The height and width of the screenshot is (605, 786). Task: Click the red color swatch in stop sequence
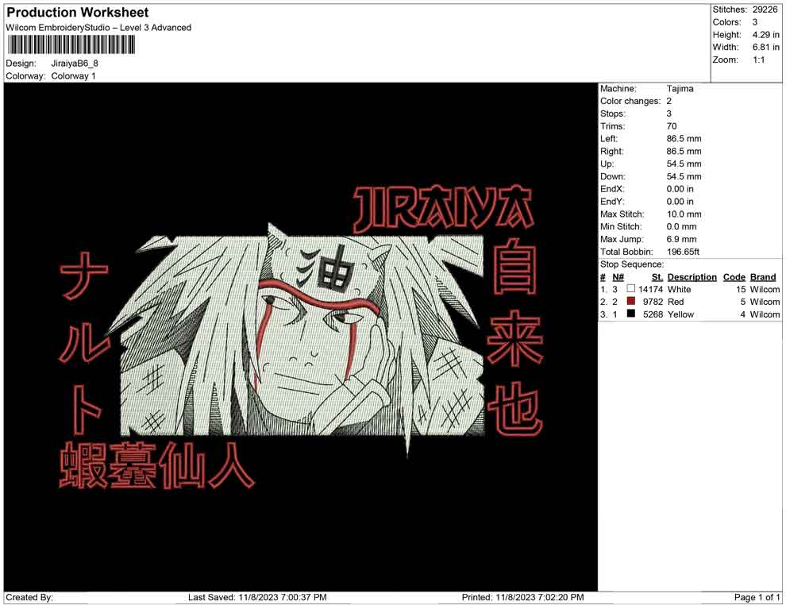[x=631, y=301]
